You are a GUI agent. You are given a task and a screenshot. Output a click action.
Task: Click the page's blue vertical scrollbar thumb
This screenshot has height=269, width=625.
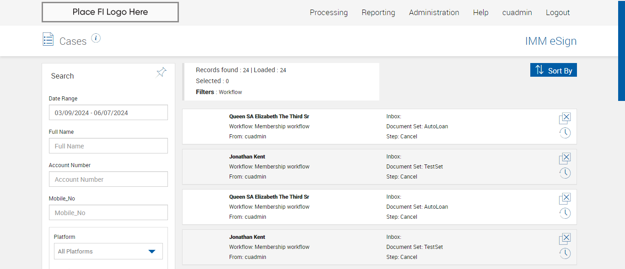[621, 50]
